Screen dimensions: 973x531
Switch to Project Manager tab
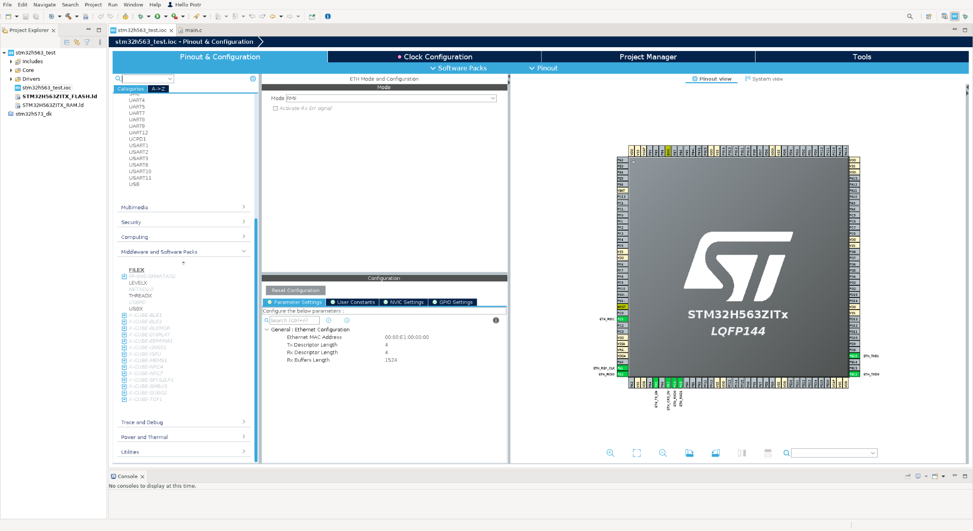648,57
